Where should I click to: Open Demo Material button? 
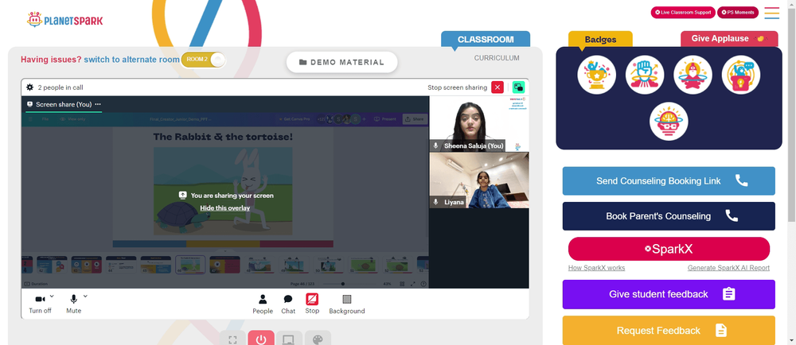(341, 62)
